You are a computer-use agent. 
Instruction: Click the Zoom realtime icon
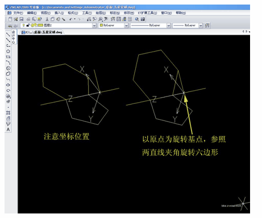pyautogui.click(x=94, y=19)
